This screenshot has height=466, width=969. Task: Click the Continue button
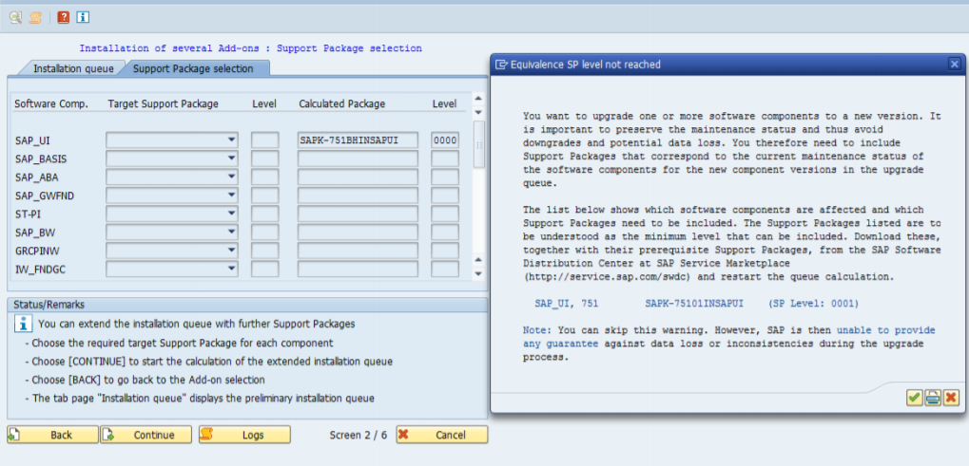pyautogui.click(x=145, y=435)
